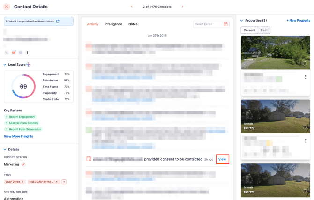Click the Select Period date field

(x=211, y=24)
